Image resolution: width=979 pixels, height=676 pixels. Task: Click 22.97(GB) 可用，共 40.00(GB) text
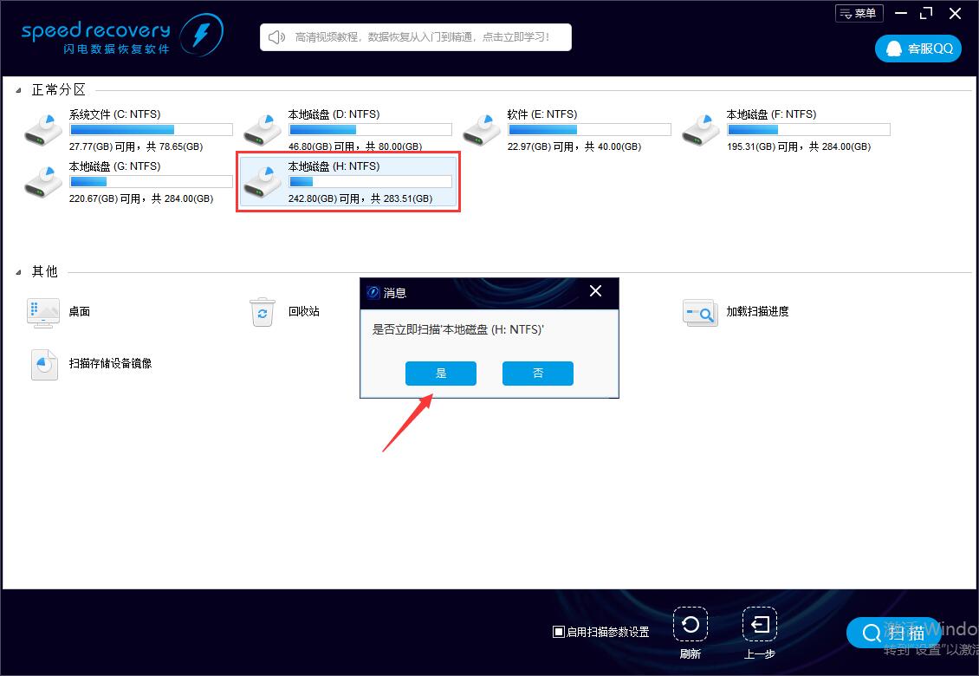click(574, 146)
